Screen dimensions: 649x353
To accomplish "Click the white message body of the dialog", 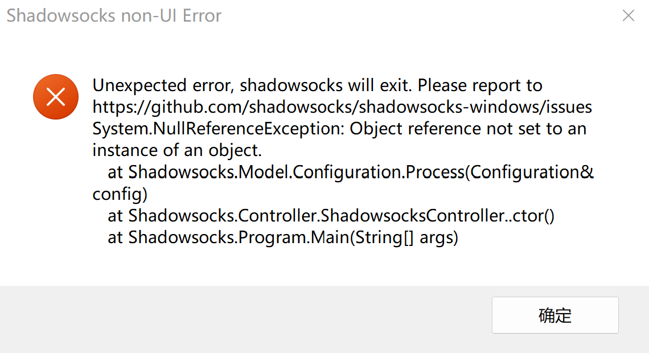I will click(x=319, y=159).
